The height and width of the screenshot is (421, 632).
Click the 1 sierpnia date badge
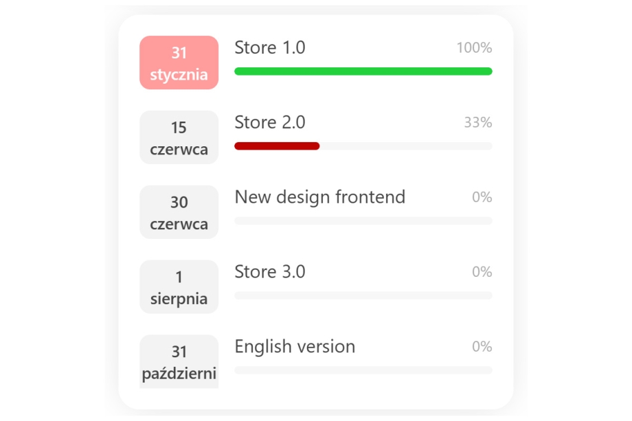coord(179,287)
